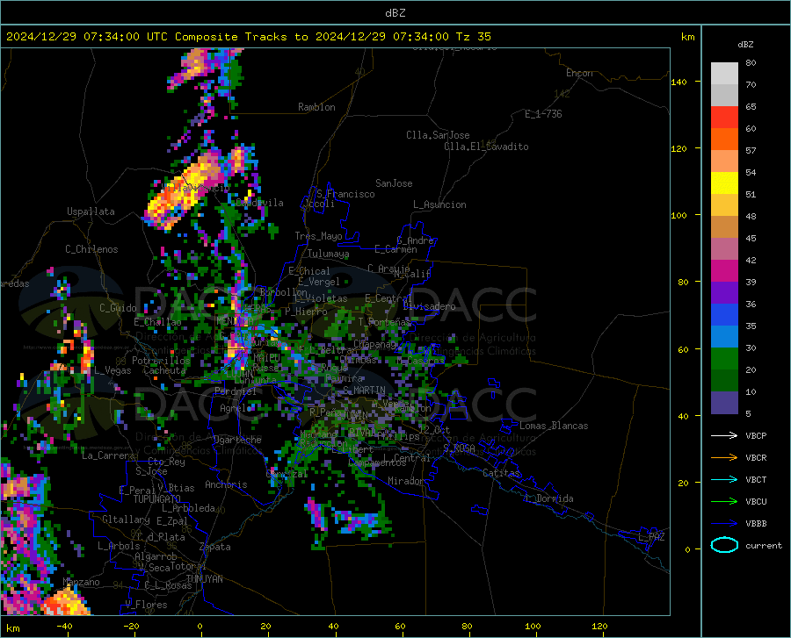Screen dimensions: 791x638
Task: Click the 'Ugarteche' map label
Action: (237, 440)
